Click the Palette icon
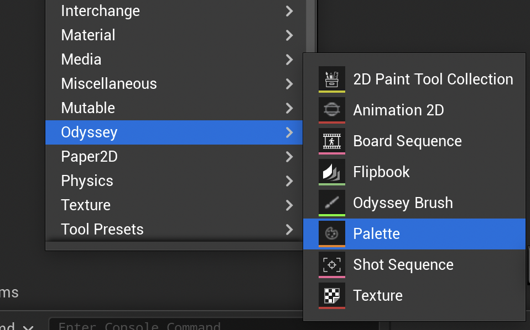The image size is (530, 330). [331, 234]
